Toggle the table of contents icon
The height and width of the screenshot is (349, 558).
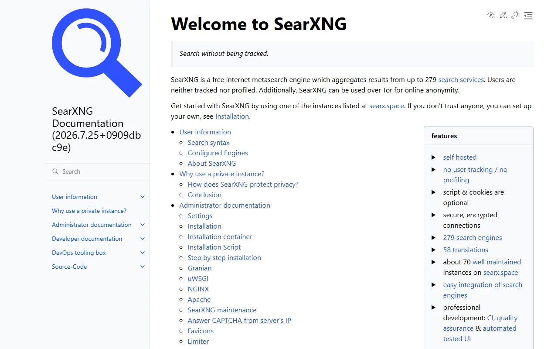click(x=528, y=16)
